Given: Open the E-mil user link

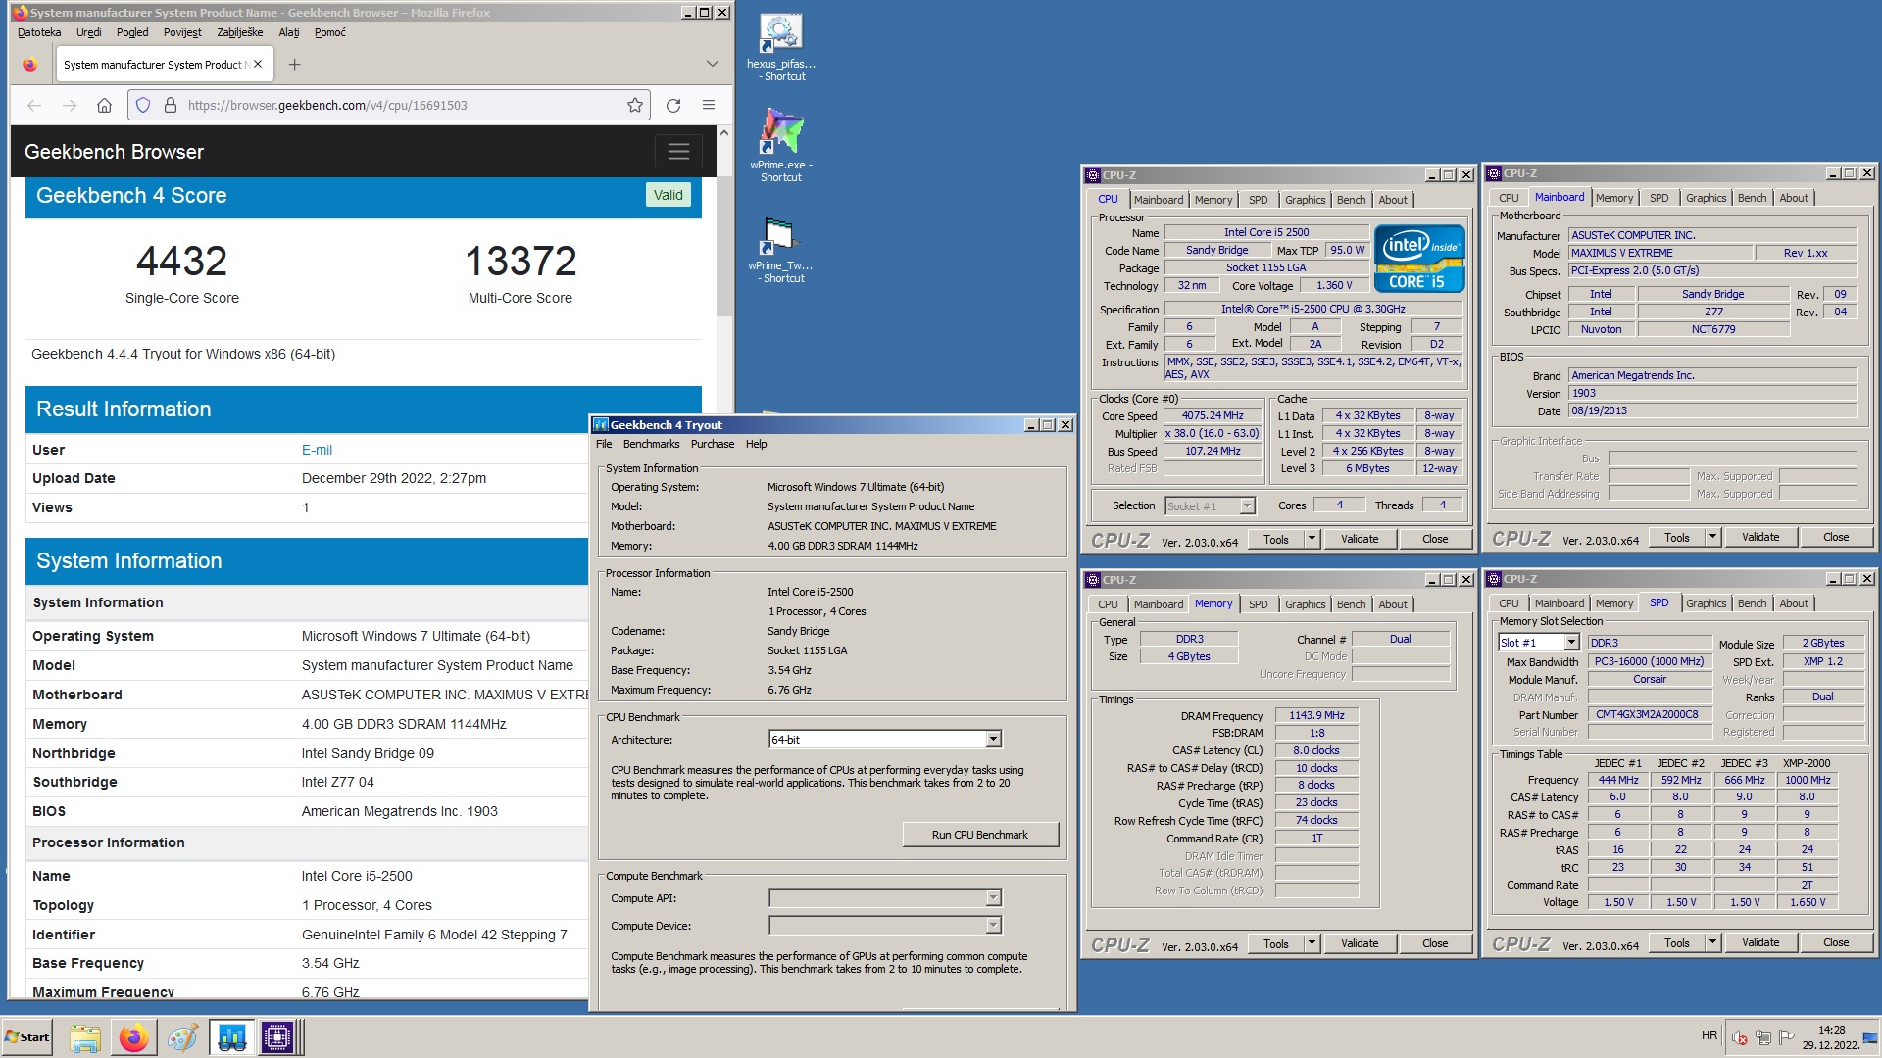Looking at the screenshot, I should 317,450.
